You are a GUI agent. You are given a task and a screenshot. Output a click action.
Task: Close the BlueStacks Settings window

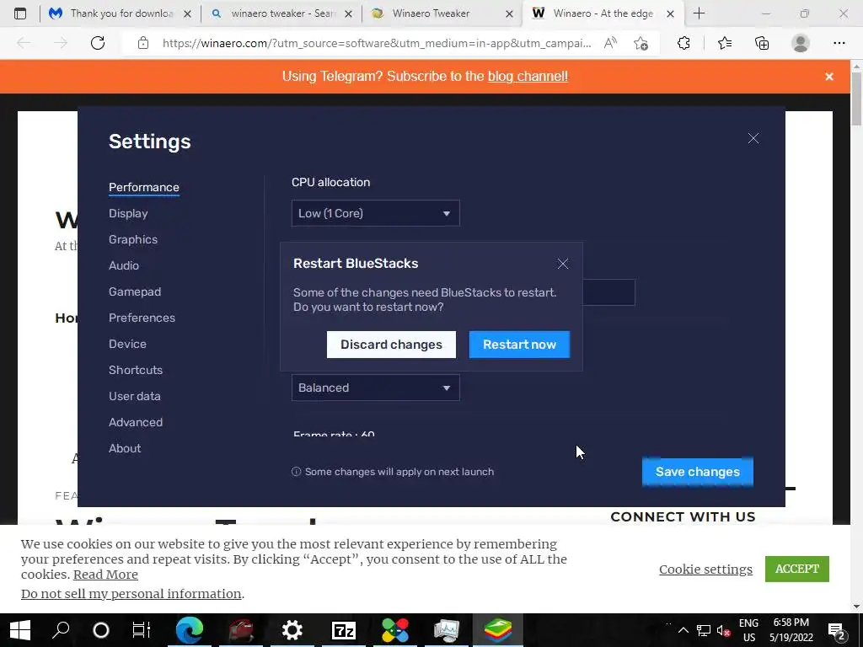coord(753,139)
